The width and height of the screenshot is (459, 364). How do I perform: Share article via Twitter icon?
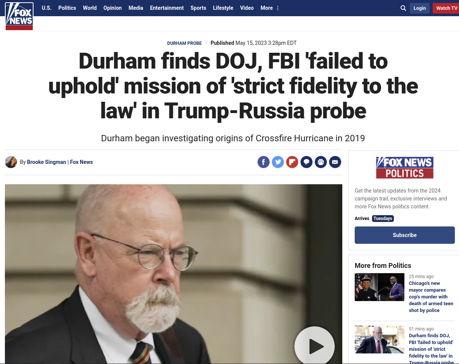[278, 162]
